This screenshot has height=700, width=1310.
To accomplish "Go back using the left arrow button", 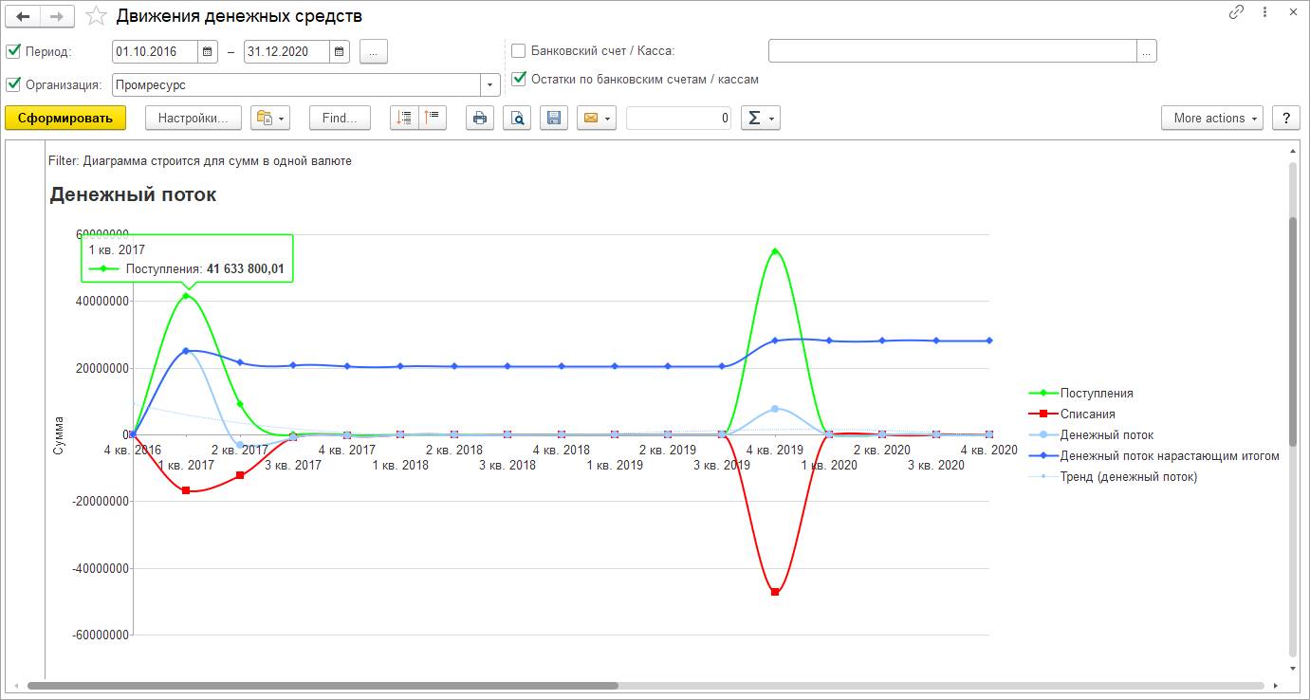I will point(24,16).
